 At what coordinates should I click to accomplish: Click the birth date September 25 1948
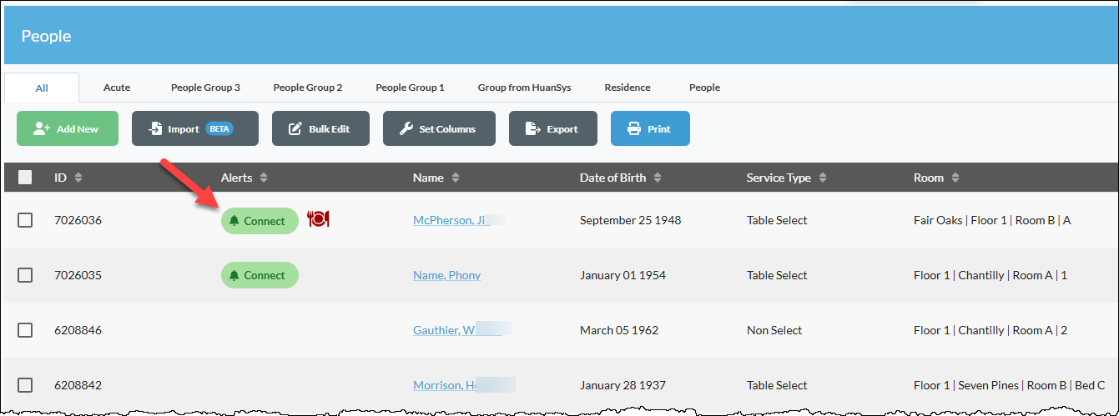tap(630, 220)
